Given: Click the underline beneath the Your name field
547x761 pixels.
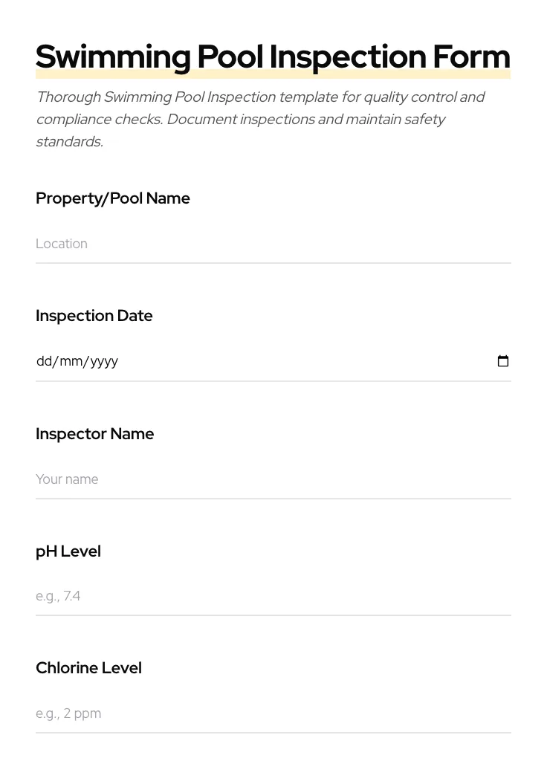Looking at the screenshot, I should [273, 498].
